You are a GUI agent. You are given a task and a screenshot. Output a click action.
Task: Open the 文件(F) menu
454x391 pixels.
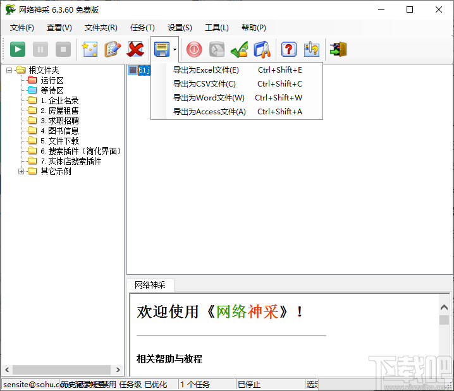[x=22, y=28]
